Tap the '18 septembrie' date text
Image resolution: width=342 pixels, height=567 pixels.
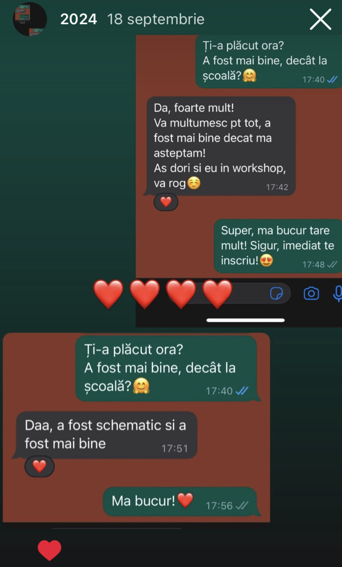(x=156, y=19)
